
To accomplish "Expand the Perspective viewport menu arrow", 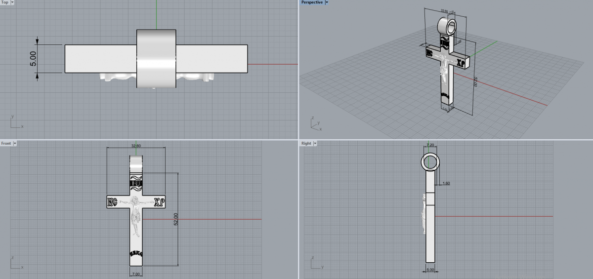I will [x=327, y=2].
